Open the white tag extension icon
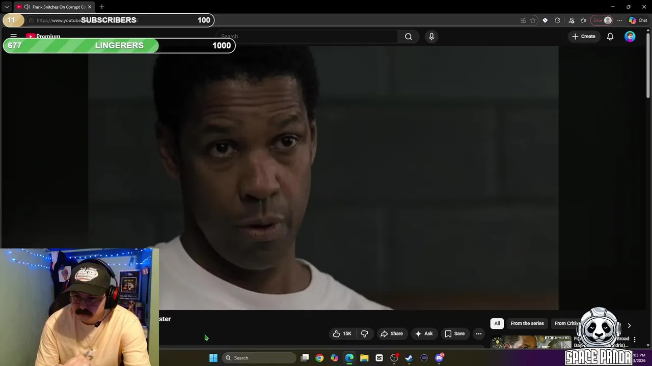The width and height of the screenshot is (652, 366). pyautogui.click(x=545, y=20)
